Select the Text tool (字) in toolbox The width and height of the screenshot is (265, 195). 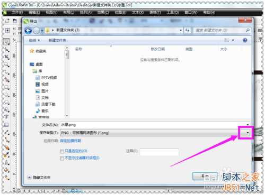6,117
